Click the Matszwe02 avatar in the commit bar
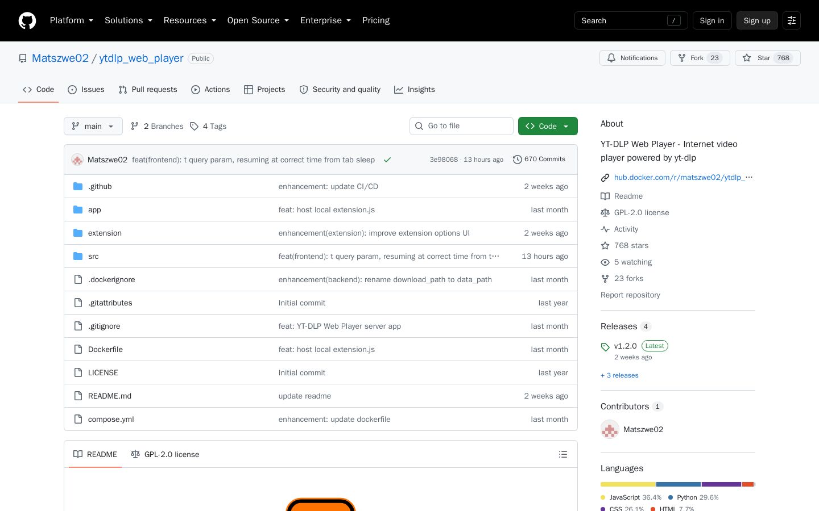Image resolution: width=819 pixels, height=511 pixels. point(77,160)
